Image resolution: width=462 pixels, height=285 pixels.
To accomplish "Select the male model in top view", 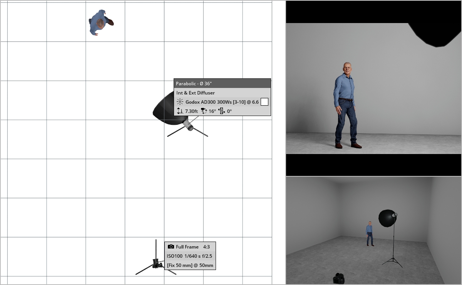I will click(x=100, y=23).
